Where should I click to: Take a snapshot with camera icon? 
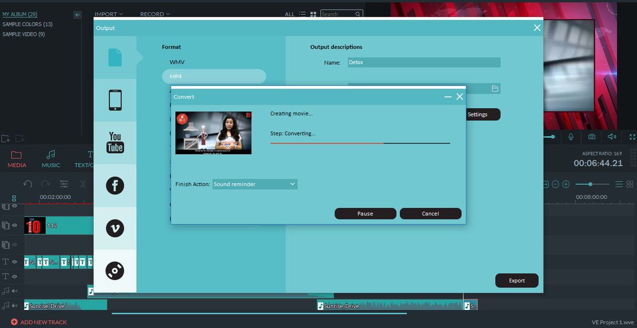pos(591,137)
